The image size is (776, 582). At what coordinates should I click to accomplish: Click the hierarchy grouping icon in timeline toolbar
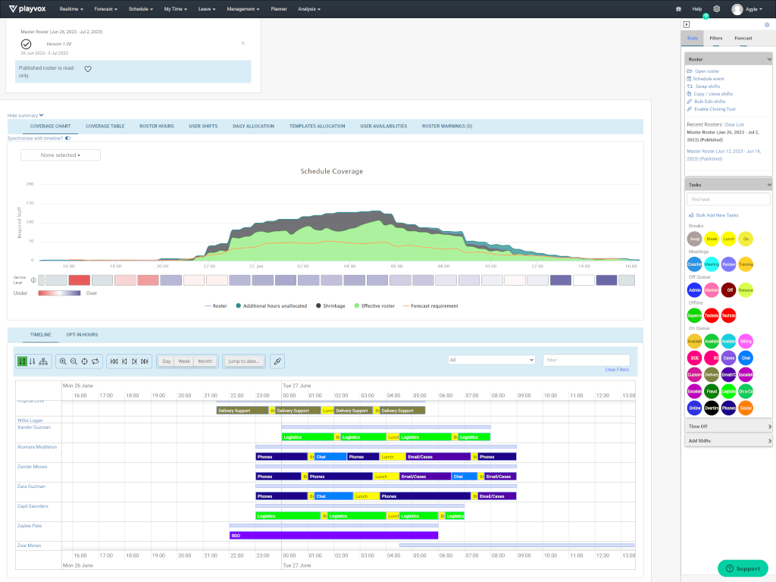[x=42, y=361]
